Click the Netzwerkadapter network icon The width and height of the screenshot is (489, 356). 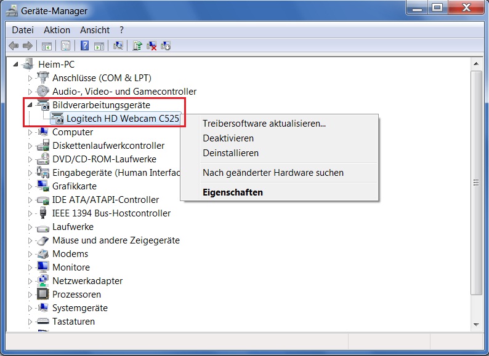coord(43,280)
